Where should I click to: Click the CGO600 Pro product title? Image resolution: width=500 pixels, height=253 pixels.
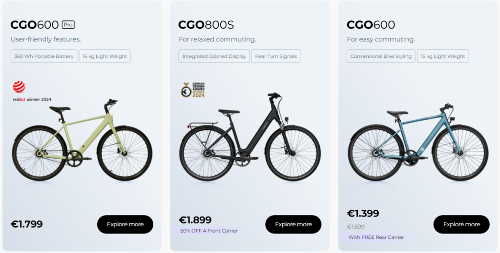click(x=35, y=25)
